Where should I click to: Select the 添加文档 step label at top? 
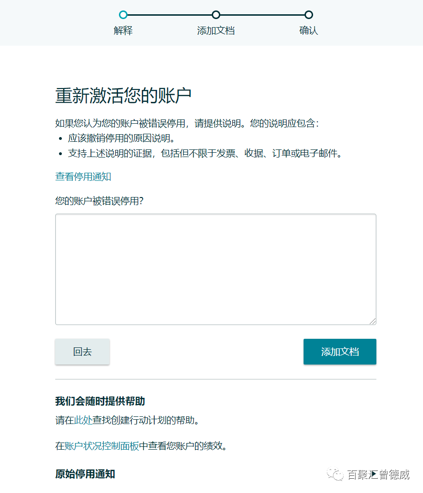tap(216, 30)
